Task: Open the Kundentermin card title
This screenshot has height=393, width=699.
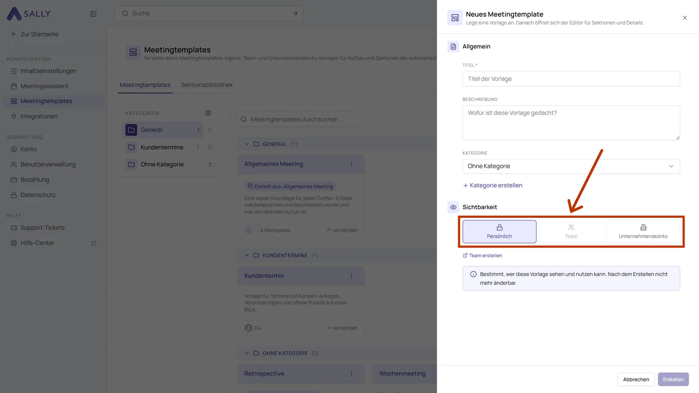Action: pos(264,276)
